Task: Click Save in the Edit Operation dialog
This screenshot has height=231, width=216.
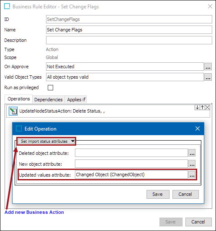Action: click(158, 194)
